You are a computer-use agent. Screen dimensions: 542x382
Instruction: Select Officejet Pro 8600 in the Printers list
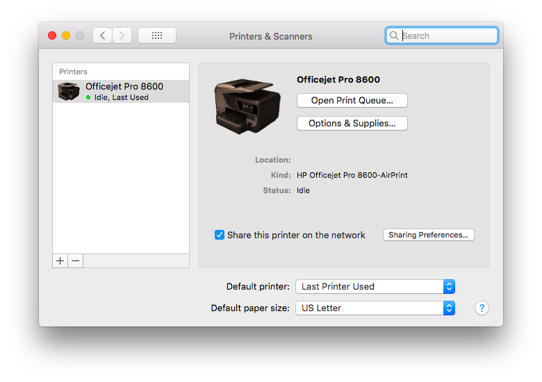(121, 92)
